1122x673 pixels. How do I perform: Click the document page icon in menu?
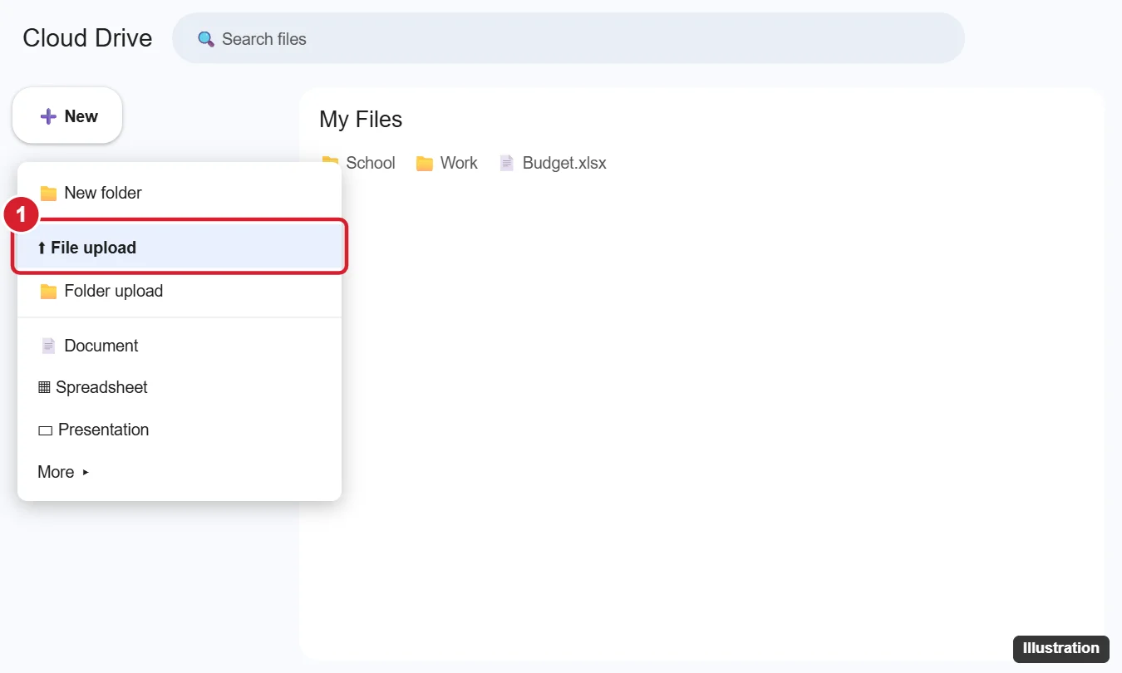pyautogui.click(x=48, y=346)
